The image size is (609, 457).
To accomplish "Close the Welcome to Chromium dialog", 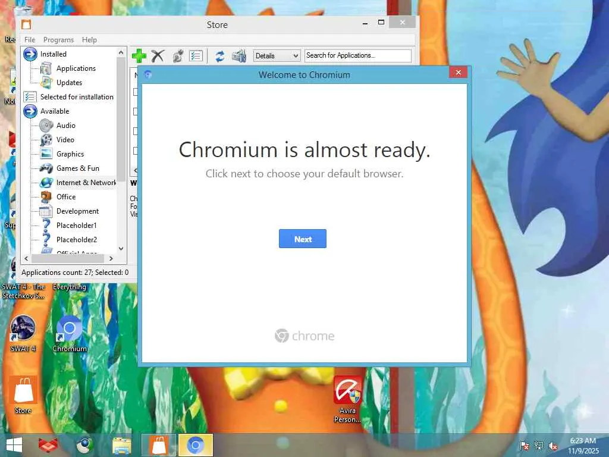I will pos(459,72).
